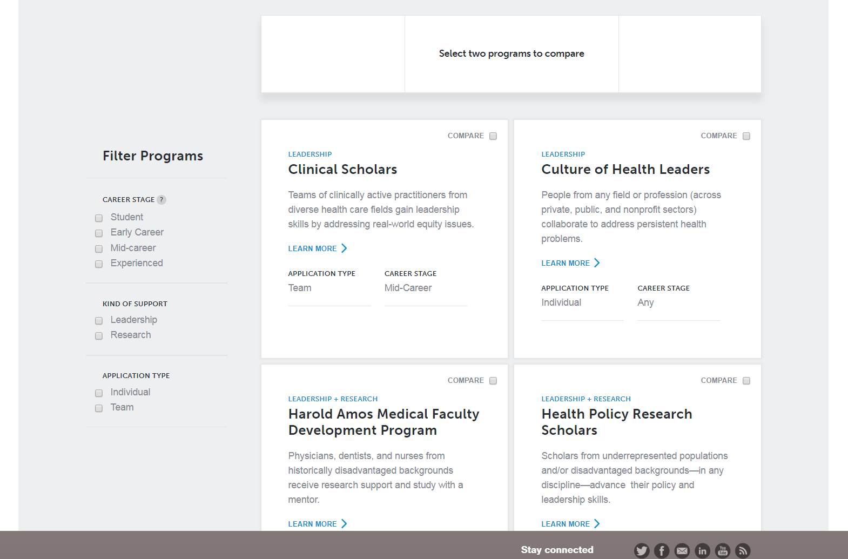Screen dimensions: 848x559
Task: Click 'Any' career stage in Culture of Health Leaders card
Action: pos(645,302)
